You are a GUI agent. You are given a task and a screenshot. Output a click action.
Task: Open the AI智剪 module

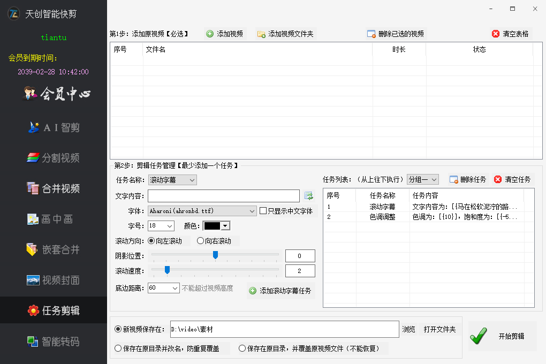[x=54, y=127]
